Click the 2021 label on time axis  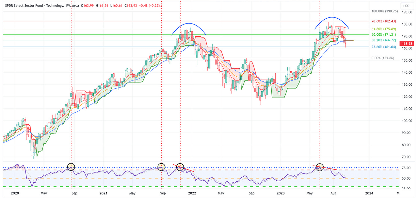103,193
